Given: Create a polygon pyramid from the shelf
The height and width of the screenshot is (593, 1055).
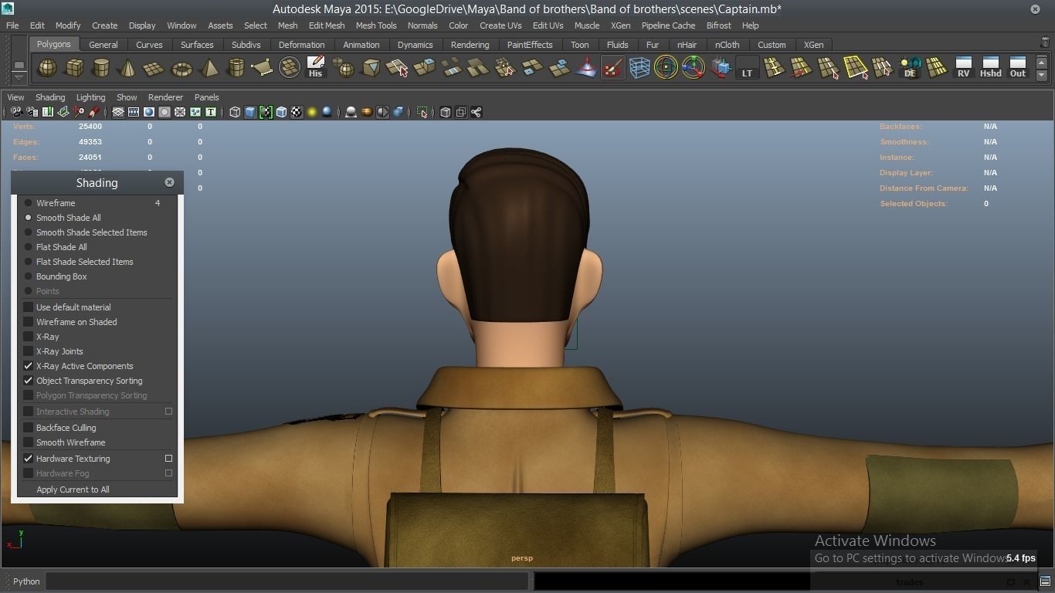Looking at the screenshot, I should (209, 68).
